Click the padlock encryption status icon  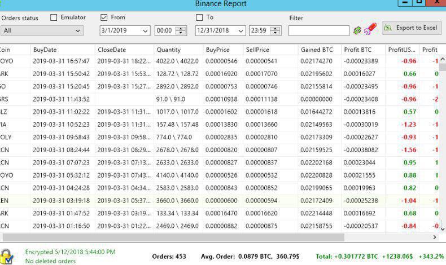[6, 257]
